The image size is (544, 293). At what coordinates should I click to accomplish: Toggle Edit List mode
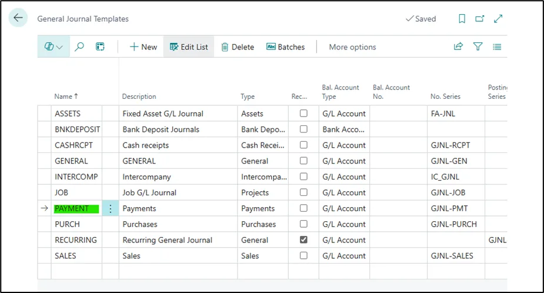pos(189,47)
